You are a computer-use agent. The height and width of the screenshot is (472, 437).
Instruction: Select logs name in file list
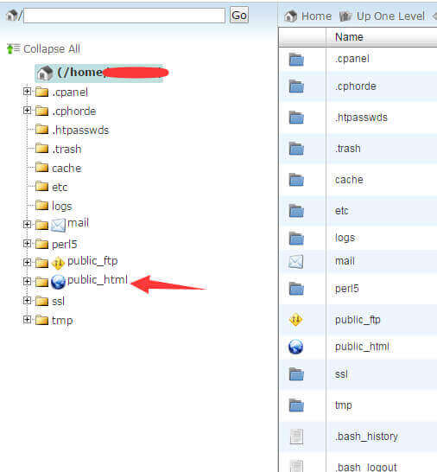(345, 238)
